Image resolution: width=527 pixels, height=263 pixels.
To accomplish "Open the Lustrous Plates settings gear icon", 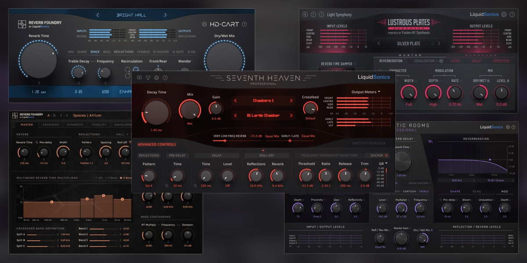I will (x=503, y=14).
